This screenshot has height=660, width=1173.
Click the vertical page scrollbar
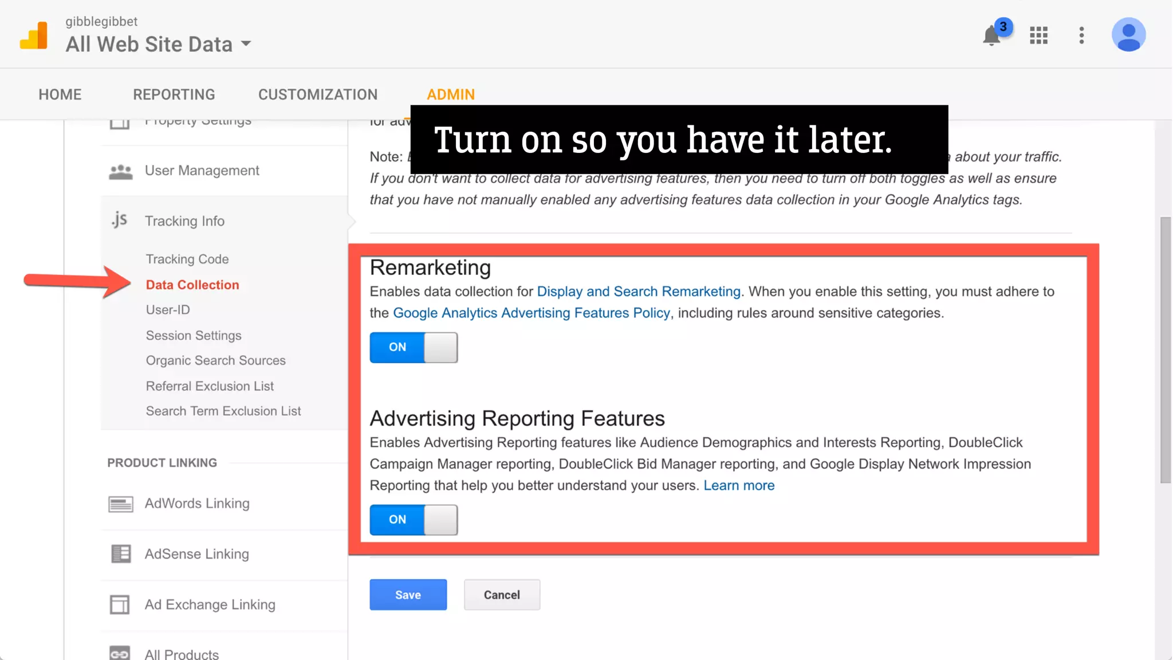click(1165, 349)
